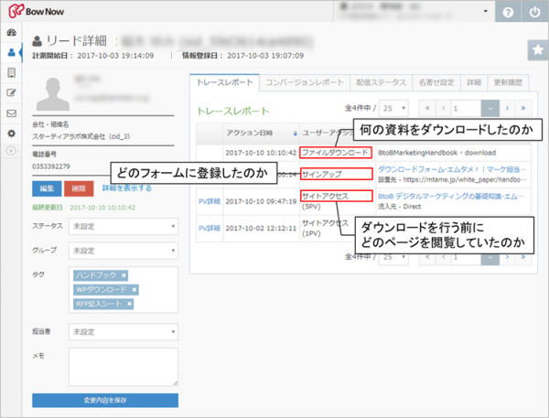The width and height of the screenshot is (549, 418).
Task: Click into the メモ text area
Action: pyautogui.click(x=124, y=366)
